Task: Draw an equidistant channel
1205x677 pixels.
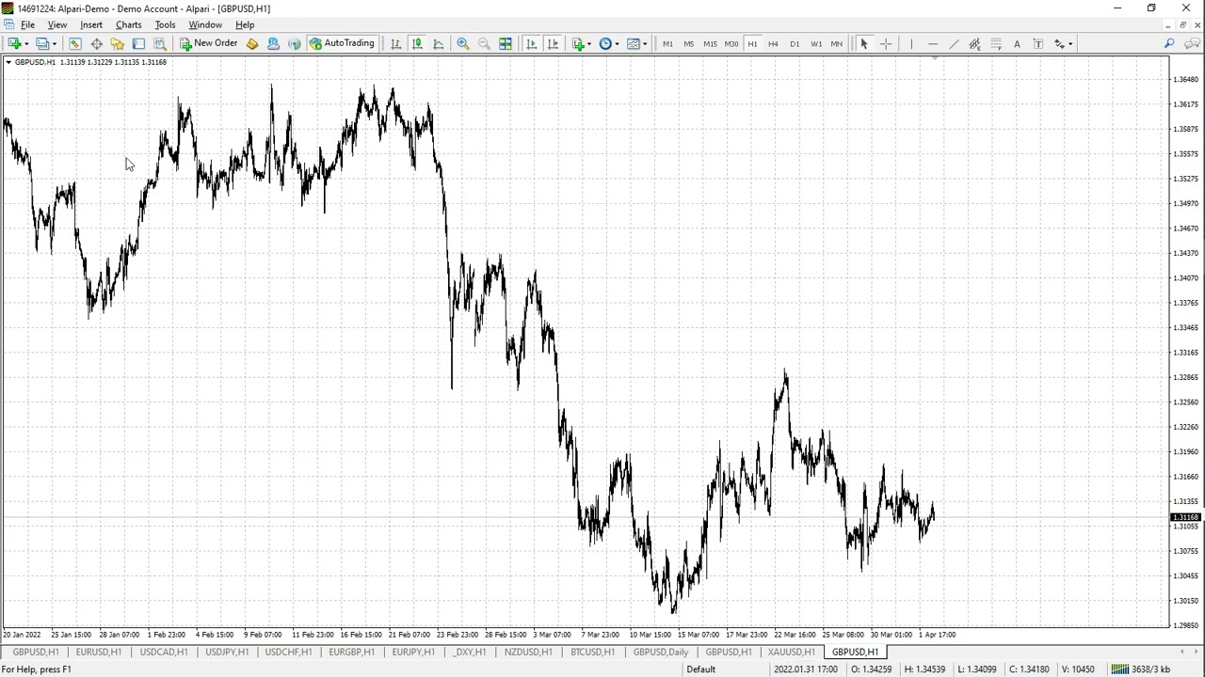Action: click(974, 43)
